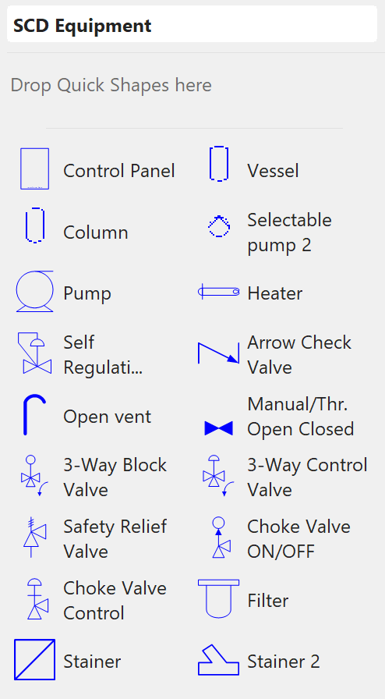This screenshot has height=699, width=385.
Task: Select the Control Panel shape icon
Action: (35, 169)
